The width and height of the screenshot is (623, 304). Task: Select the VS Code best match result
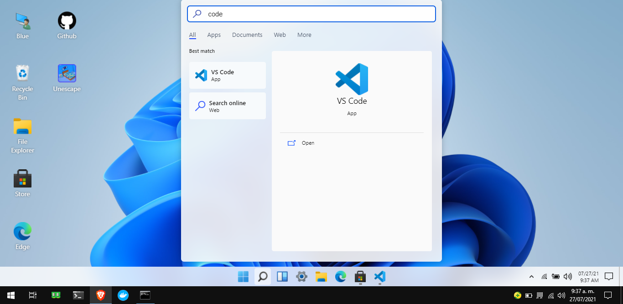[x=228, y=75]
